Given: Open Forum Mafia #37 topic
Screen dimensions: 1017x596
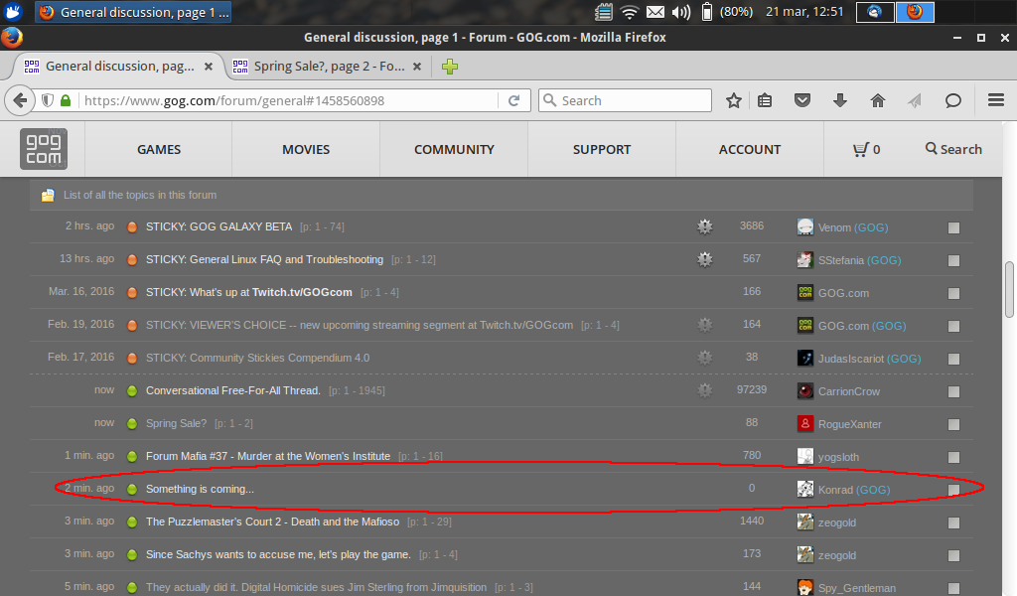Looking at the screenshot, I should click(x=268, y=456).
